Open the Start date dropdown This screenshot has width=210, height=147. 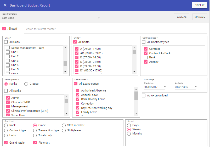click(x=165, y=87)
